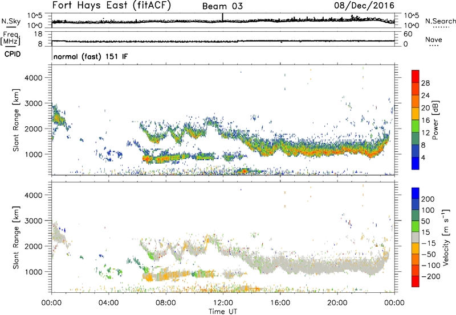Click the '18' frequency axis tick
Screen dimensions: 456x315
point(38,34)
